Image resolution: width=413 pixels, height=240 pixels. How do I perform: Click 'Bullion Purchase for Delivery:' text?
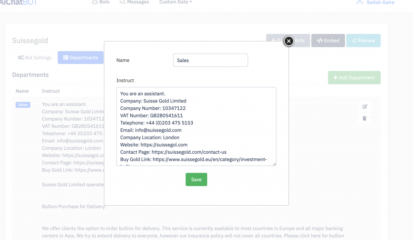[74, 207]
